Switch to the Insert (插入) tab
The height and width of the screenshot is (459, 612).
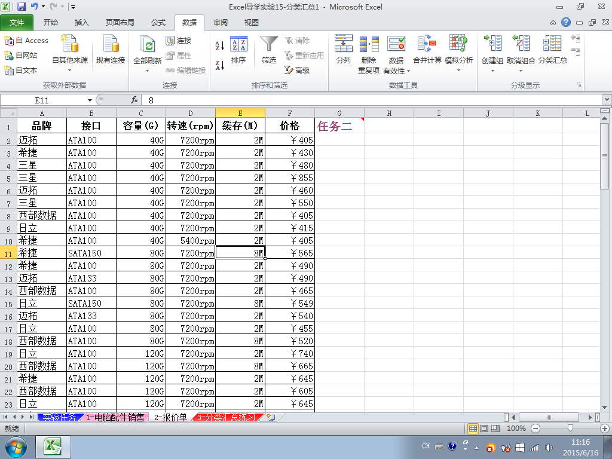coord(81,23)
